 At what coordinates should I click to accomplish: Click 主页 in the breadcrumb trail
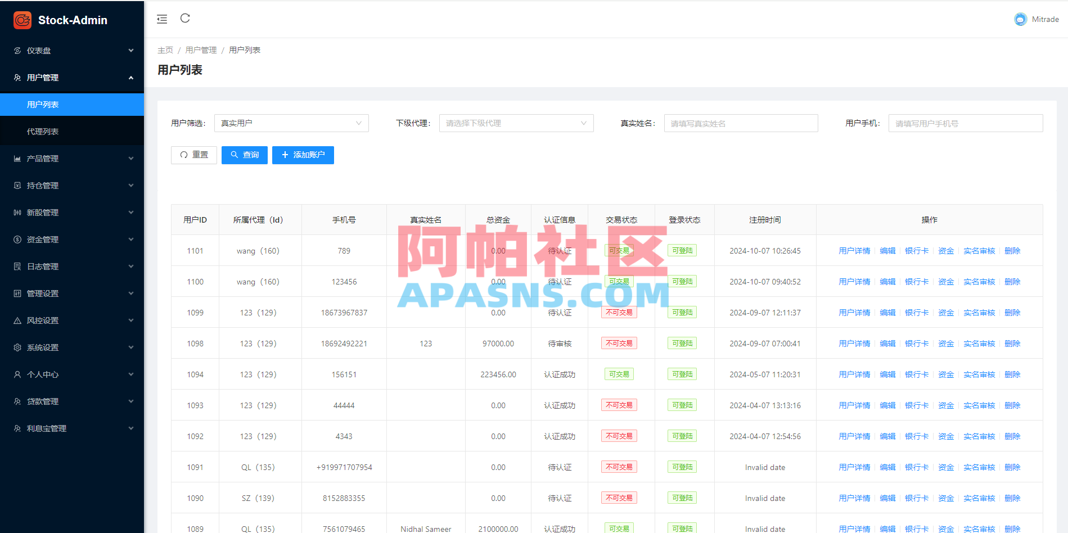coord(165,49)
